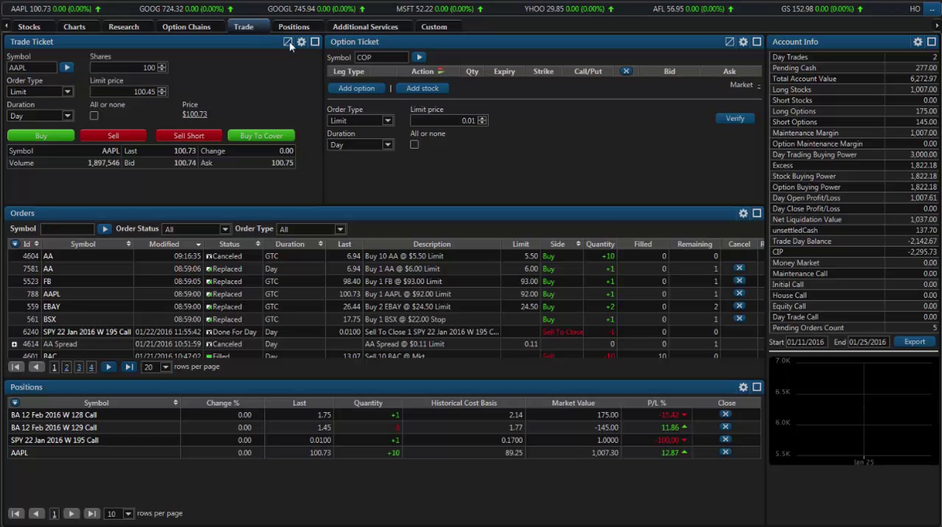Detach the Trade Ticket panel
The width and height of the screenshot is (942, 527).
pyautogui.click(x=288, y=42)
